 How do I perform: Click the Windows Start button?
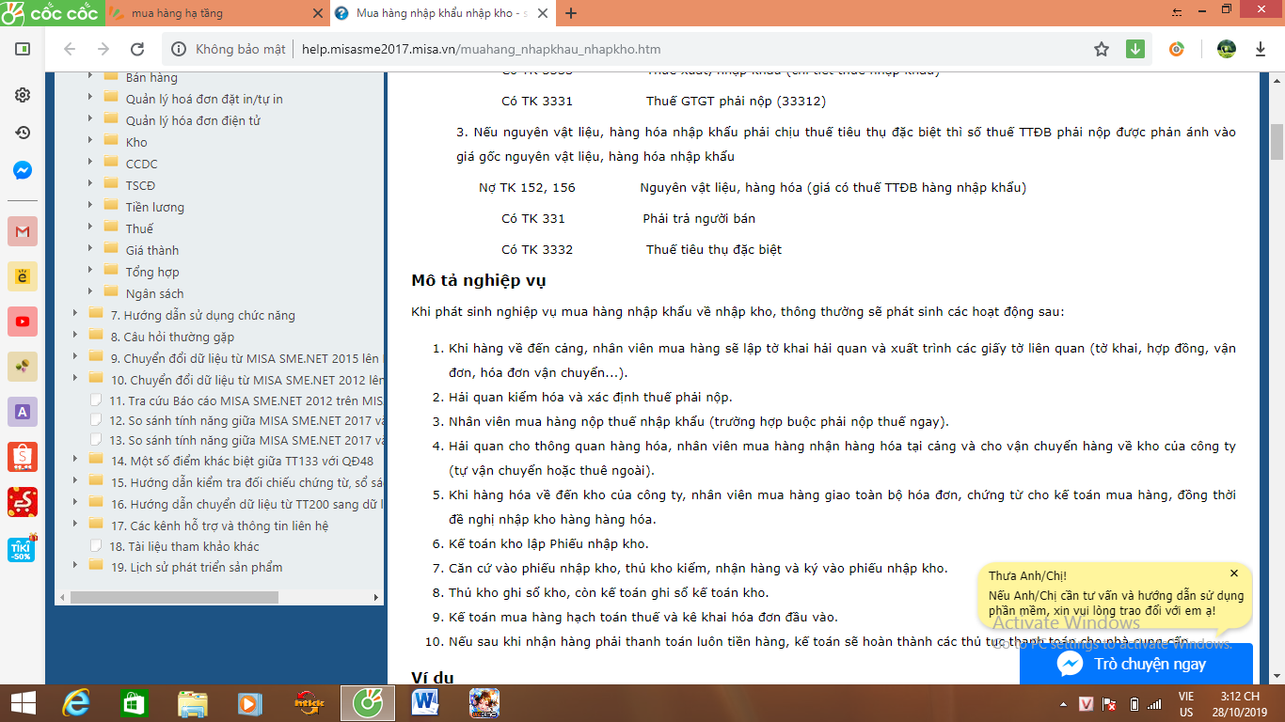point(23,703)
